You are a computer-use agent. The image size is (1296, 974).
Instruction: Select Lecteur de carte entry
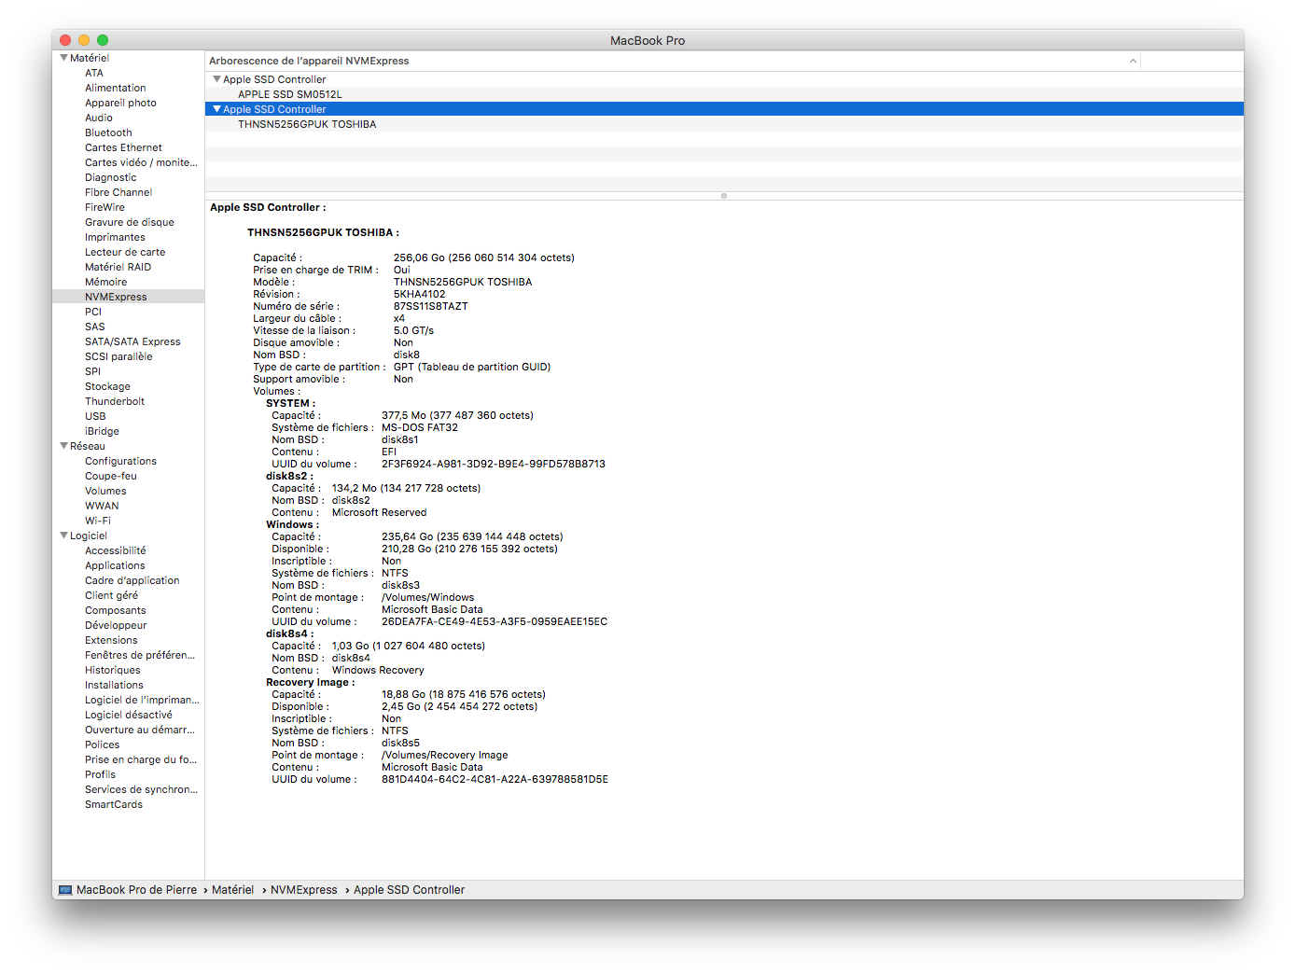125,252
